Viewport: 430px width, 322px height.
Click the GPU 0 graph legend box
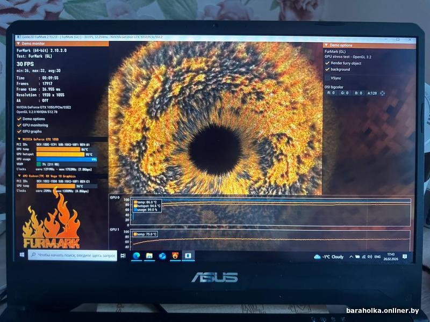(x=147, y=206)
